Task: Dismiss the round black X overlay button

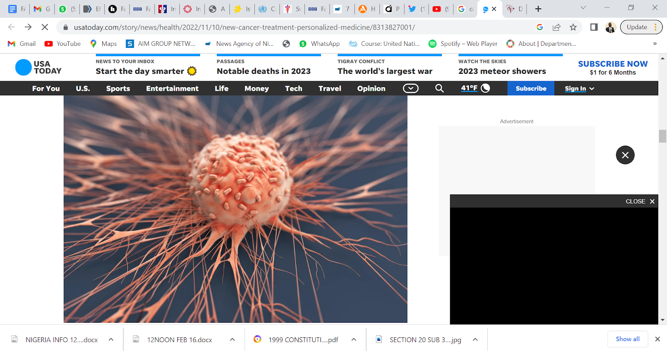Action: click(625, 155)
